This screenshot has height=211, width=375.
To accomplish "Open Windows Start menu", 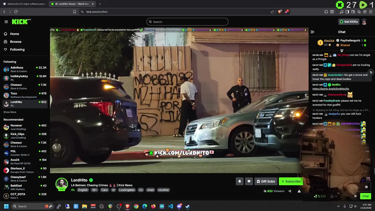I will (x=6, y=206).
